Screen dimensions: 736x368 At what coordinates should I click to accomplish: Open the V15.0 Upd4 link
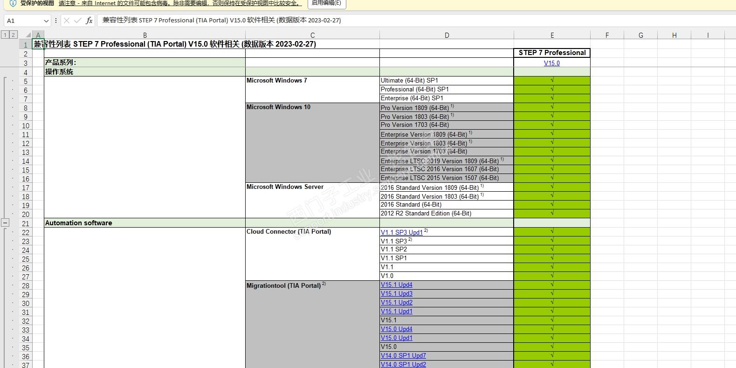[x=397, y=329]
